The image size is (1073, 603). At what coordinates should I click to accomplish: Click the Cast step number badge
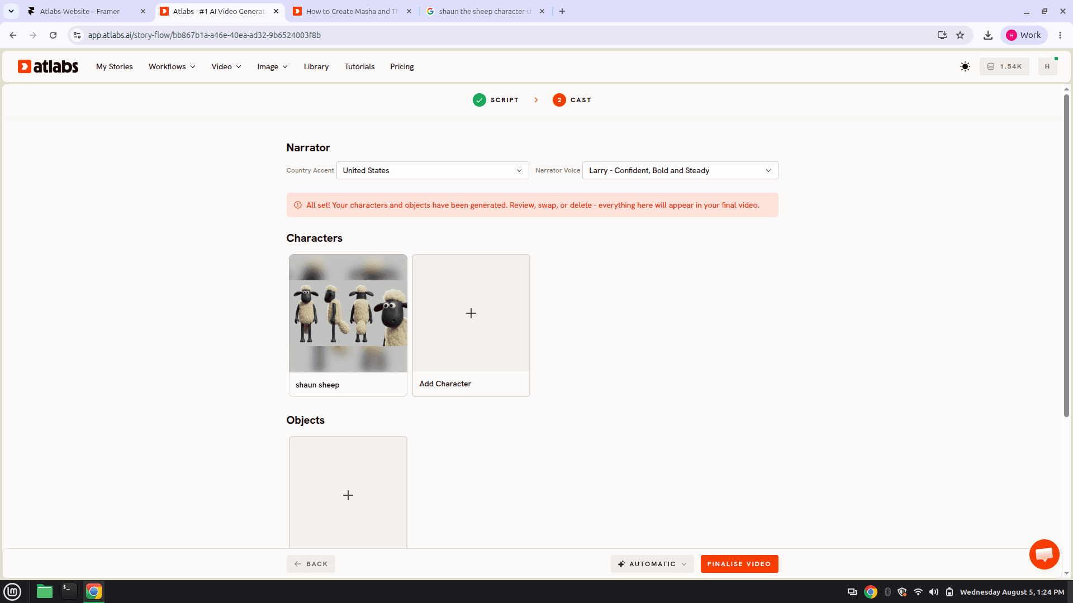point(559,100)
